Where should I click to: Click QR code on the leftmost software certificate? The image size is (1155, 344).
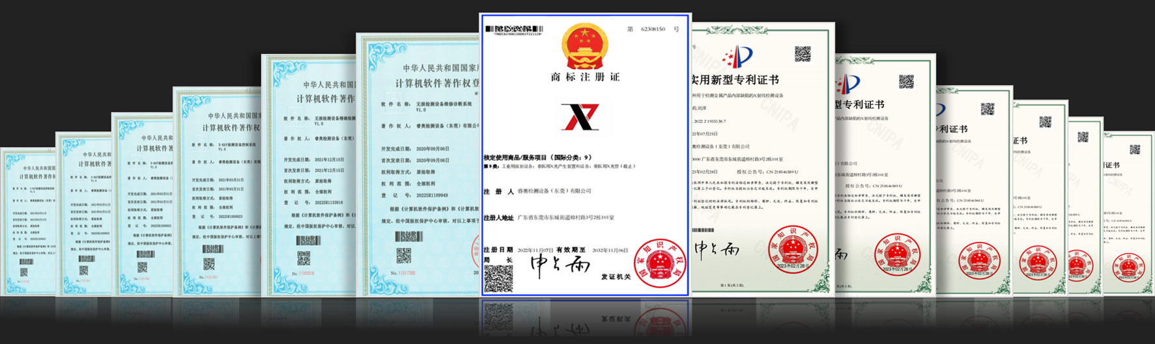tap(23, 272)
